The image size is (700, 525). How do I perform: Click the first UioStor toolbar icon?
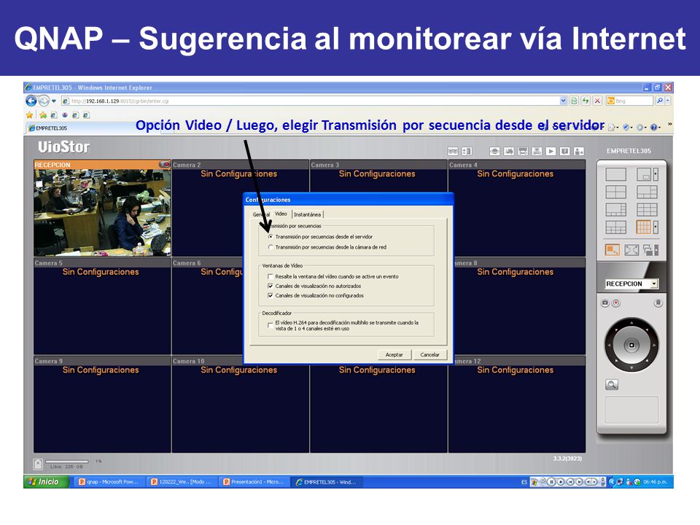coord(453,152)
